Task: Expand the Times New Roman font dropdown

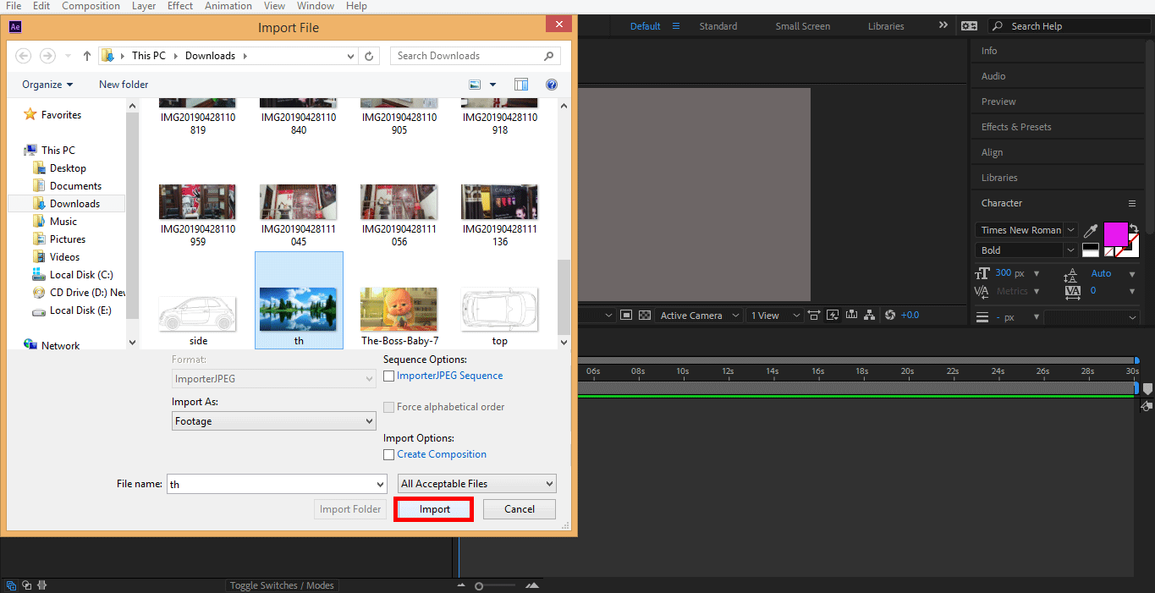Action: click(1070, 229)
